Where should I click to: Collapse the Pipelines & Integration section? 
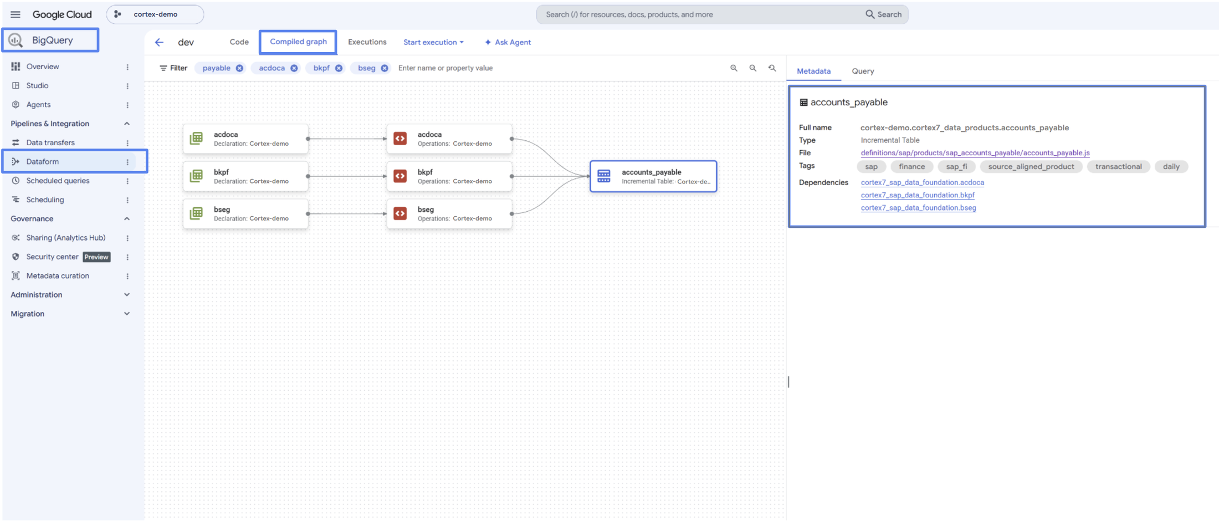pyautogui.click(x=127, y=124)
